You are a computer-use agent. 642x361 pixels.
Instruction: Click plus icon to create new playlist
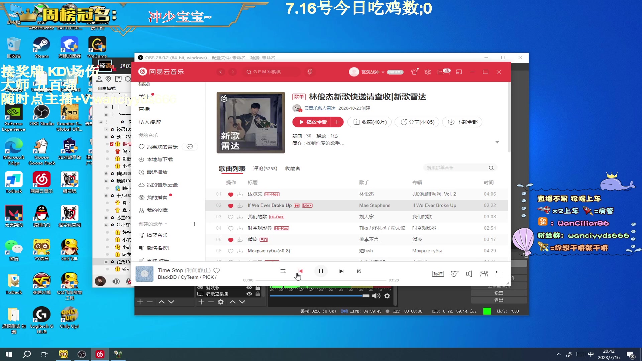point(195,224)
